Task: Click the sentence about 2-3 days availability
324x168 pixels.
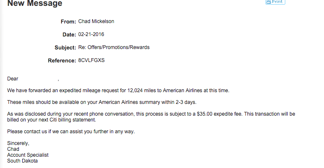Action: point(102,102)
